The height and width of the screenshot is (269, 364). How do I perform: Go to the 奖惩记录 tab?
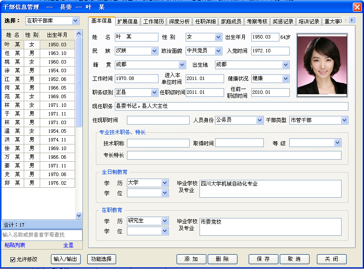pyautogui.click(x=283, y=21)
